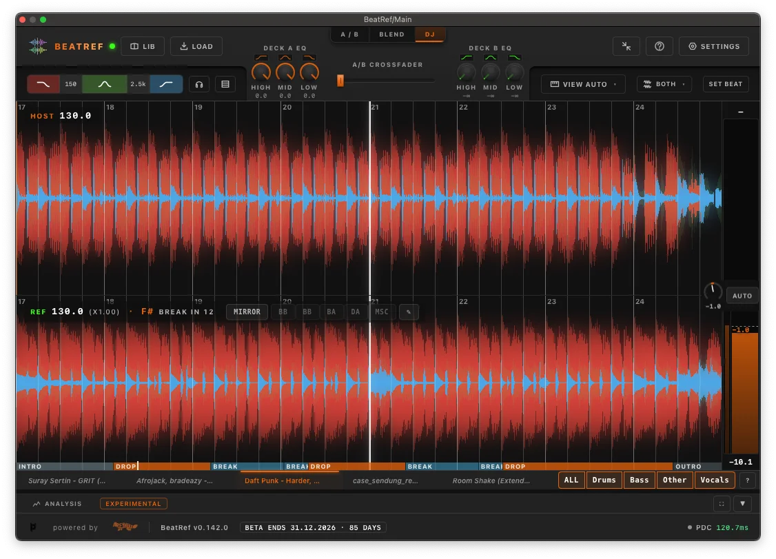Switch to the A / B mode tab

(349, 34)
